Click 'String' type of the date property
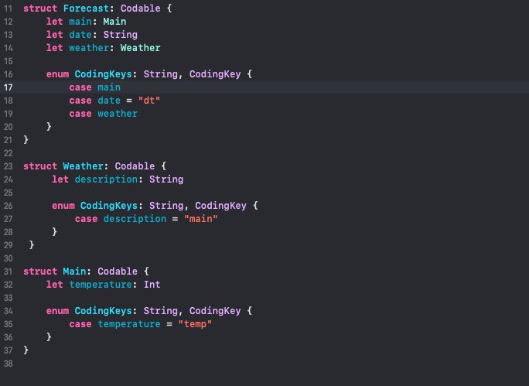 click(x=121, y=35)
